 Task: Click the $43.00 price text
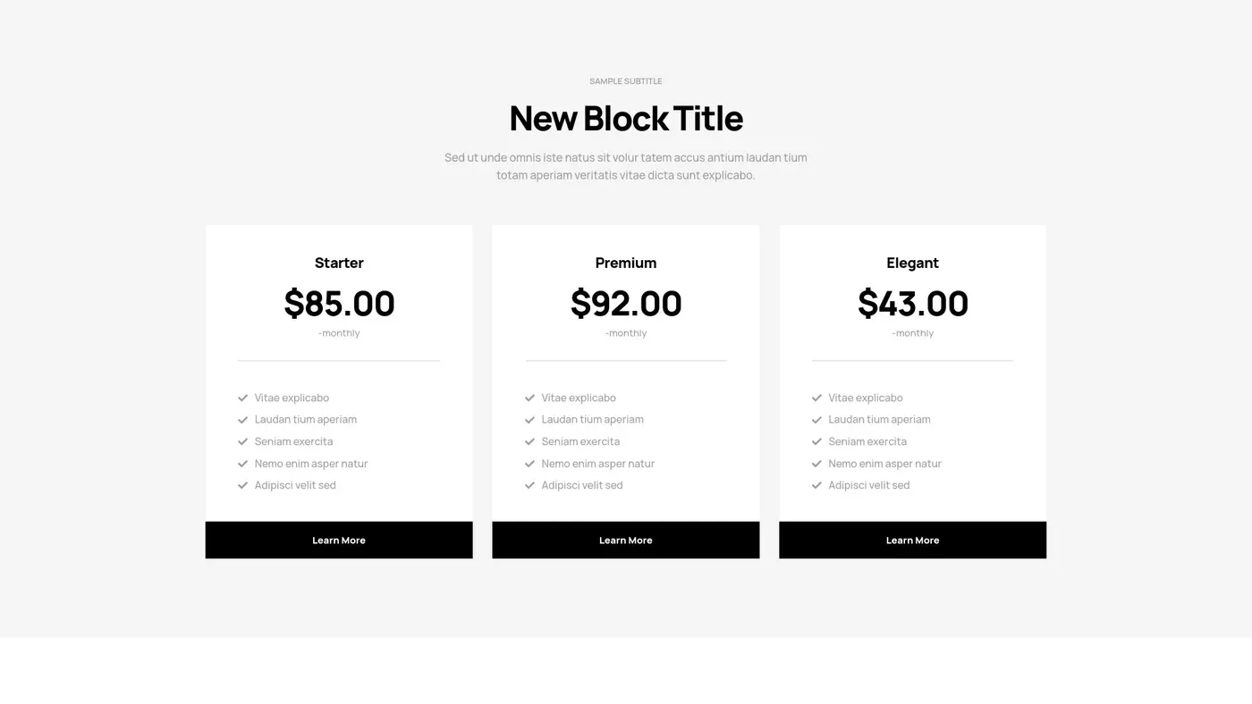point(912,304)
